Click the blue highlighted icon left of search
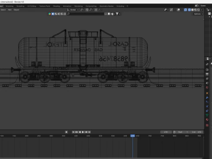This screenshot has width=212, height=159. (53, 14)
